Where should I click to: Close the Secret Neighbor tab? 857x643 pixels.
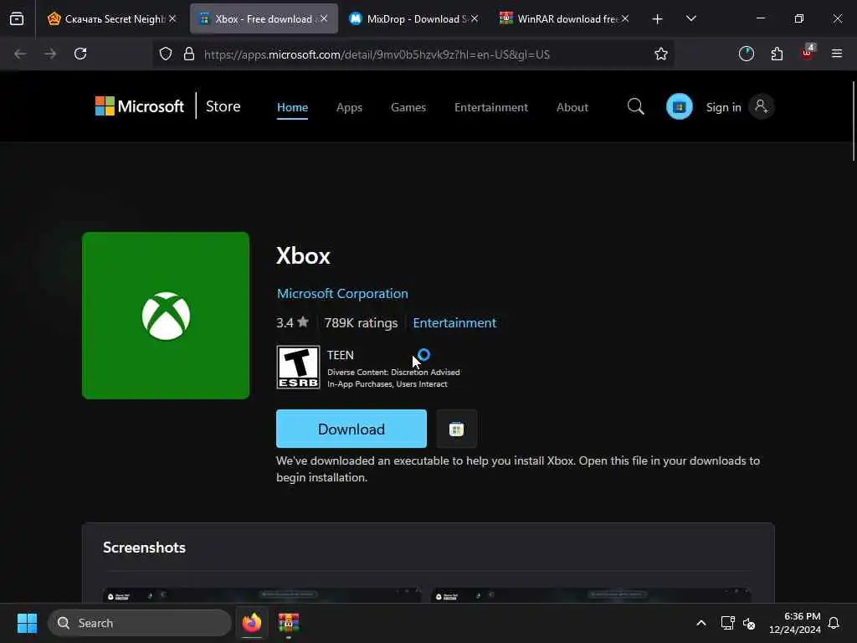[x=172, y=18]
